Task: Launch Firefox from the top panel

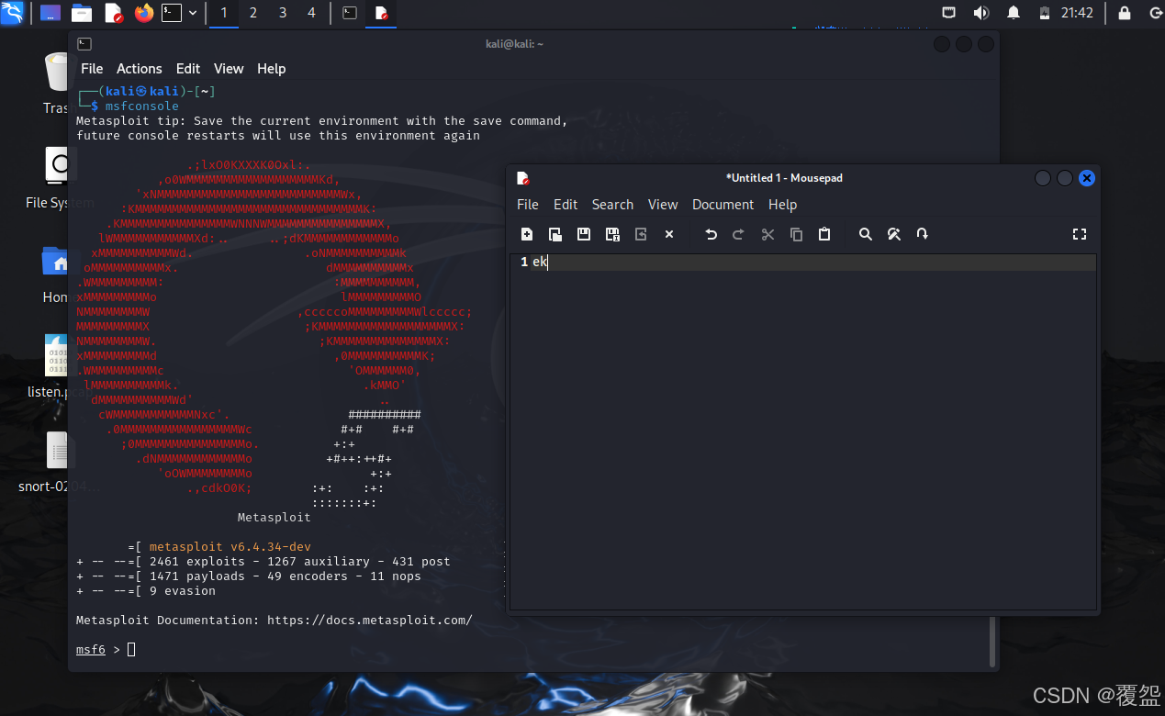Action: tap(144, 13)
